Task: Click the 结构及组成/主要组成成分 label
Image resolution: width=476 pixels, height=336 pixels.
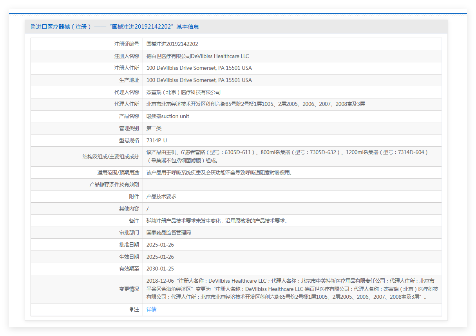Action: tap(110, 156)
